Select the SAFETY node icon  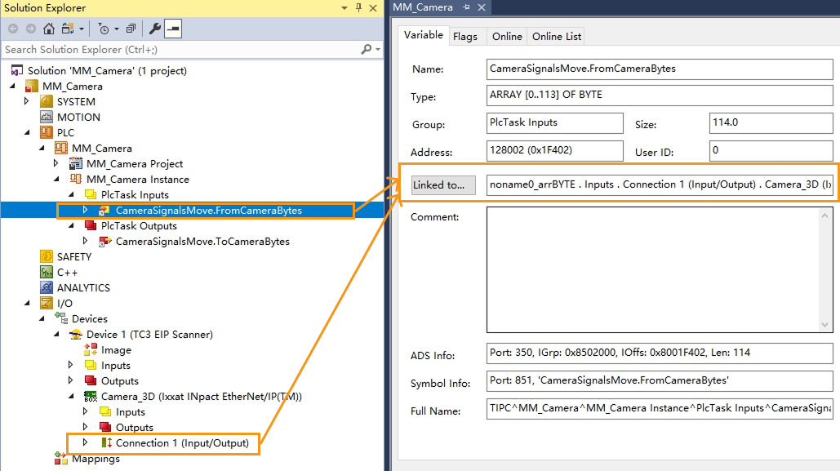tap(47, 256)
